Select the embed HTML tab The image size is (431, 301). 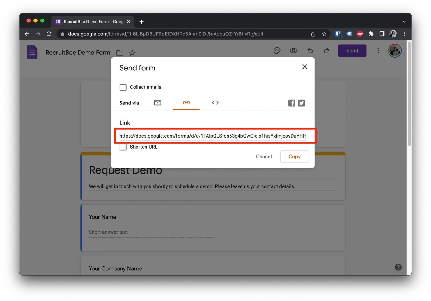click(x=215, y=103)
